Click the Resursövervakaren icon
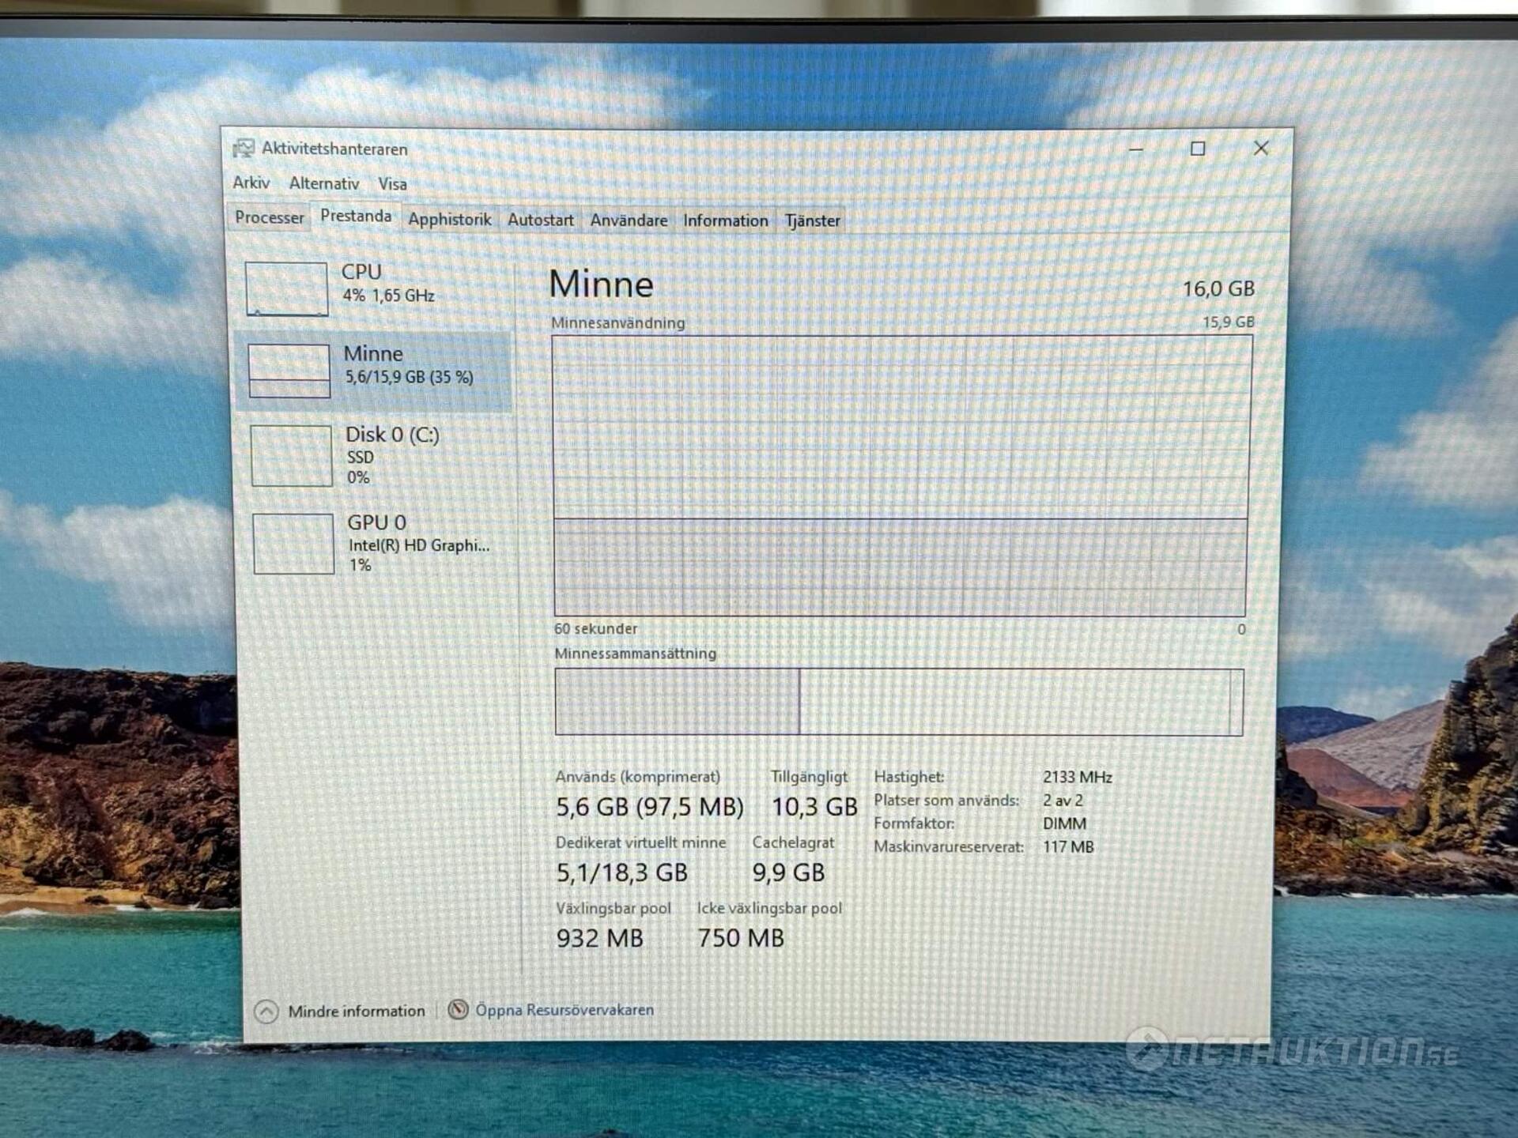1518x1138 pixels. click(458, 1009)
